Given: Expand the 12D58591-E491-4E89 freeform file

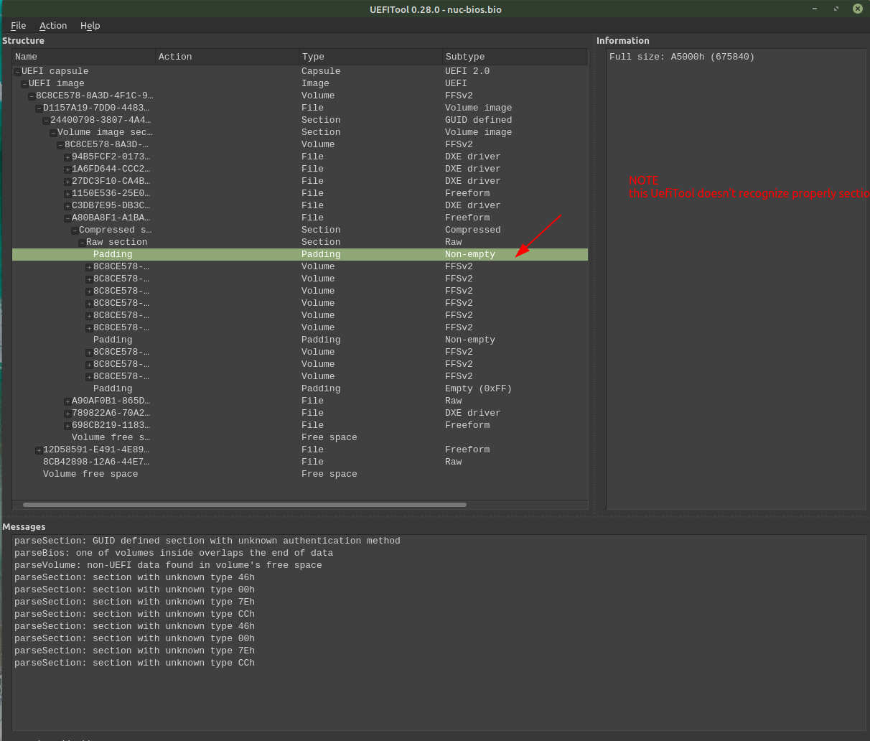Looking at the screenshot, I should pyautogui.click(x=39, y=450).
